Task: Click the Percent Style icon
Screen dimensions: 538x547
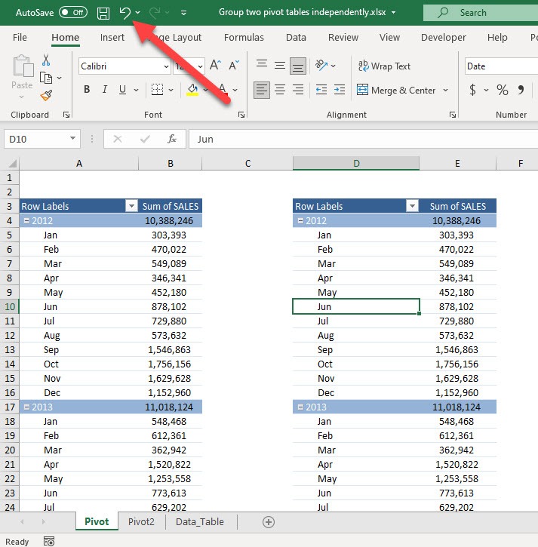Action: coord(502,90)
